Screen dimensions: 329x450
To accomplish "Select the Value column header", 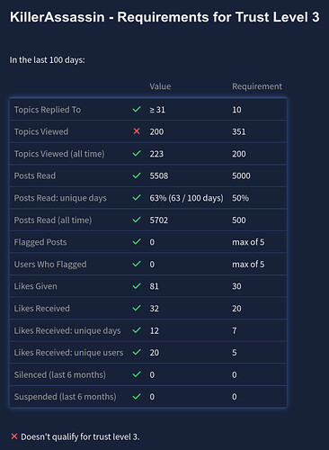I will point(160,86).
